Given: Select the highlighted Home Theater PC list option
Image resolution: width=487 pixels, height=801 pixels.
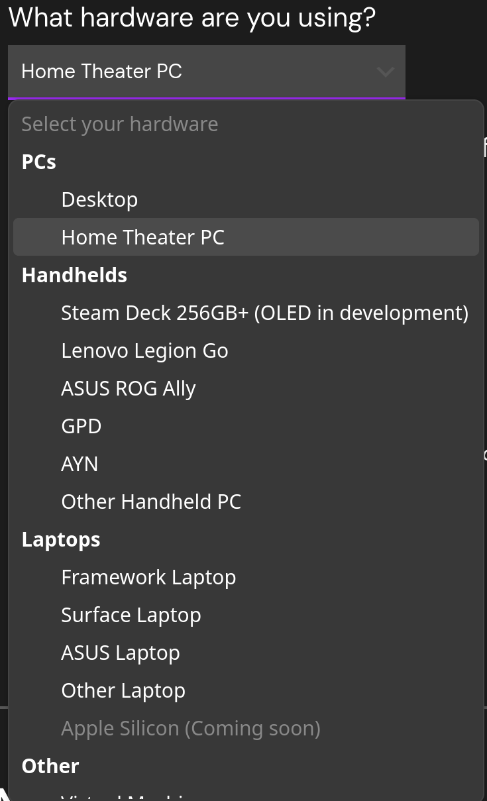Looking at the screenshot, I should tap(143, 237).
